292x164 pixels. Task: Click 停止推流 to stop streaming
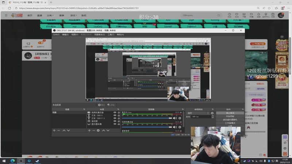(230, 113)
